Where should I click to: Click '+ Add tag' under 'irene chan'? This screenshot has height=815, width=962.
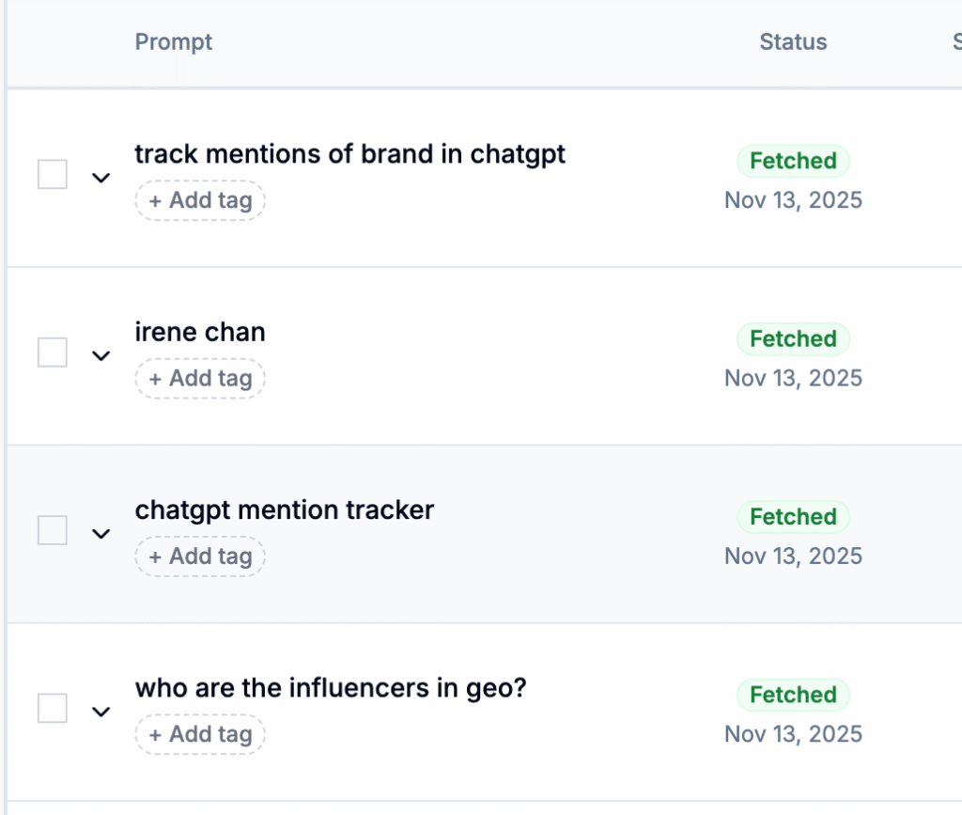point(200,378)
